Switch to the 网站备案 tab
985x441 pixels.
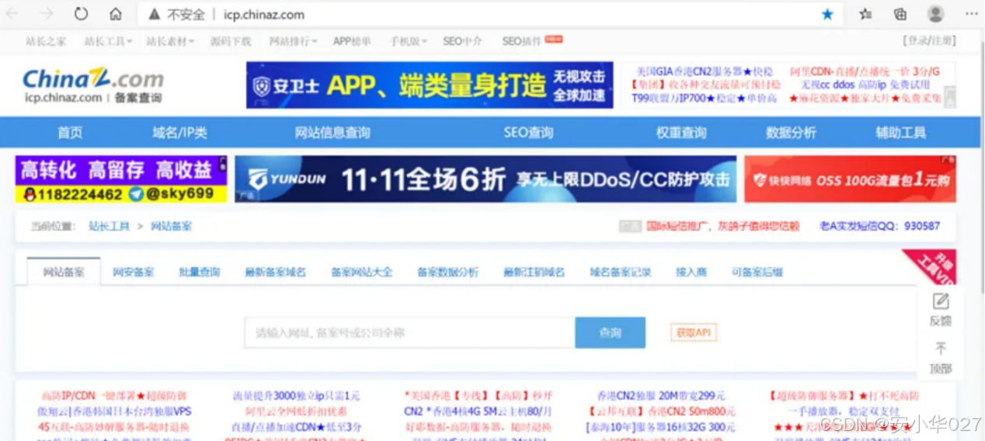coord(64,272)
